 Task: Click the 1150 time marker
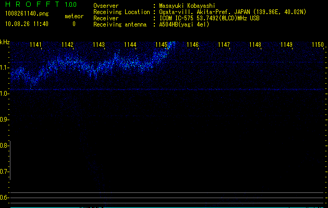pyautogui.click(x=318, y=45)
